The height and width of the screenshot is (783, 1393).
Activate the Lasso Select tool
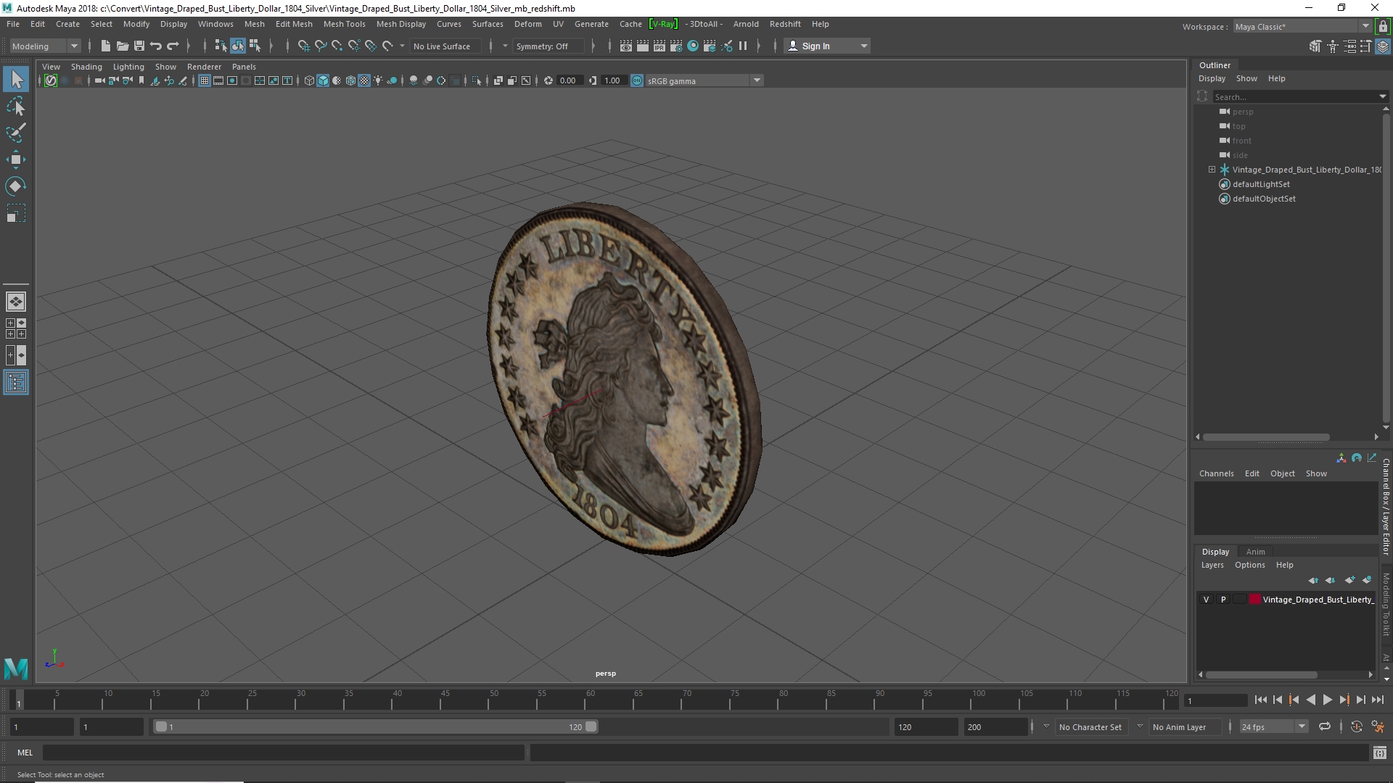[x=16, y=107]
